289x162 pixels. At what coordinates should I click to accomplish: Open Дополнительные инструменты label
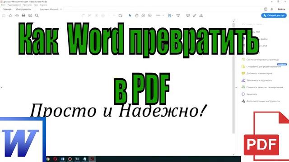[263, 101]
